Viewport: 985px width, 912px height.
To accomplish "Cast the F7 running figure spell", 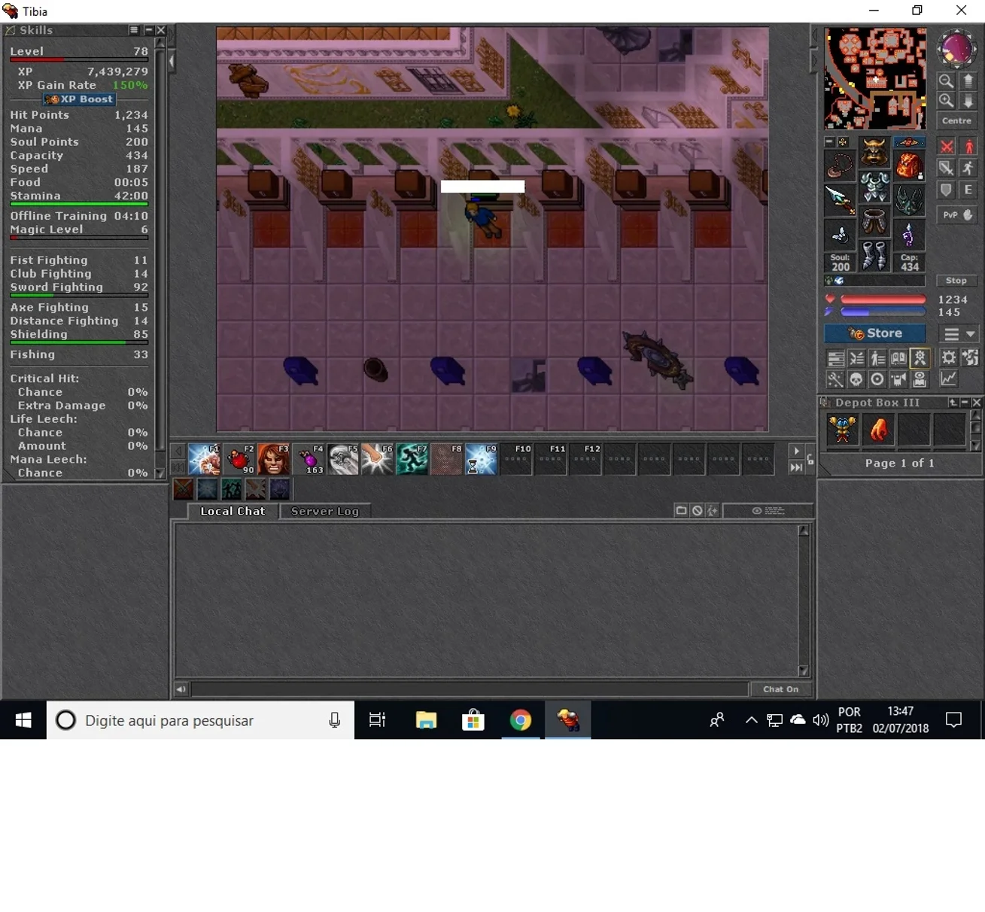I will (x=412, y=459).
